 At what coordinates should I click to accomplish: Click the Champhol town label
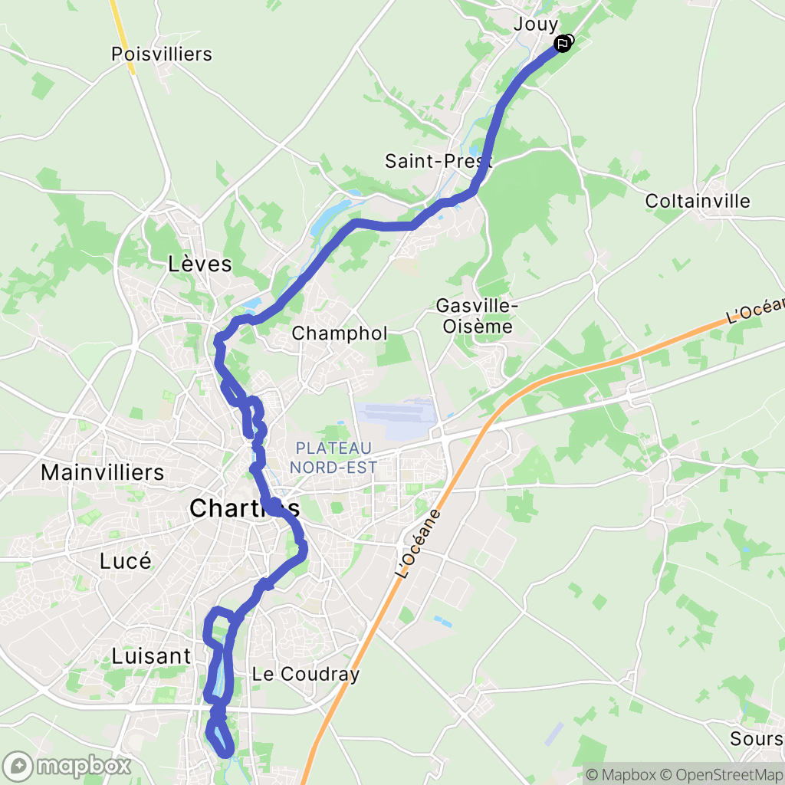pyautogui.click(x=340, y=333)
